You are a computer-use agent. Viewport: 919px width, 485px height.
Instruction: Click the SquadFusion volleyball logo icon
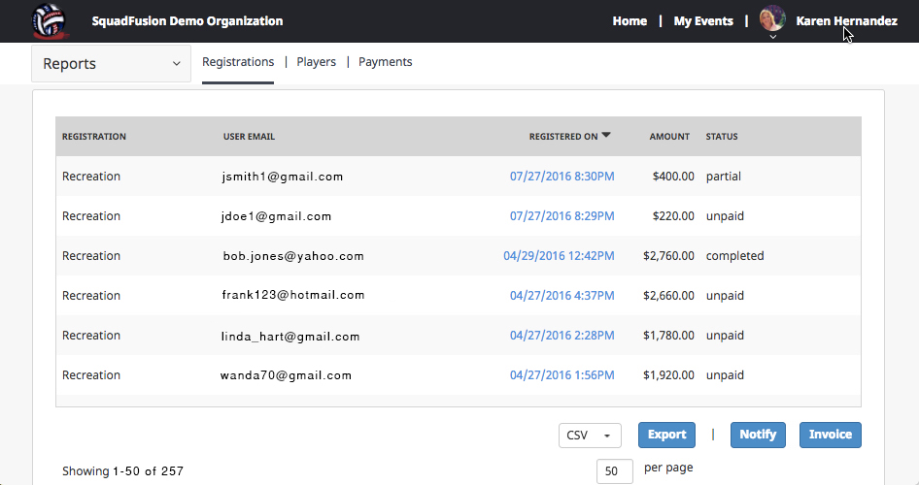click(51, 20)
